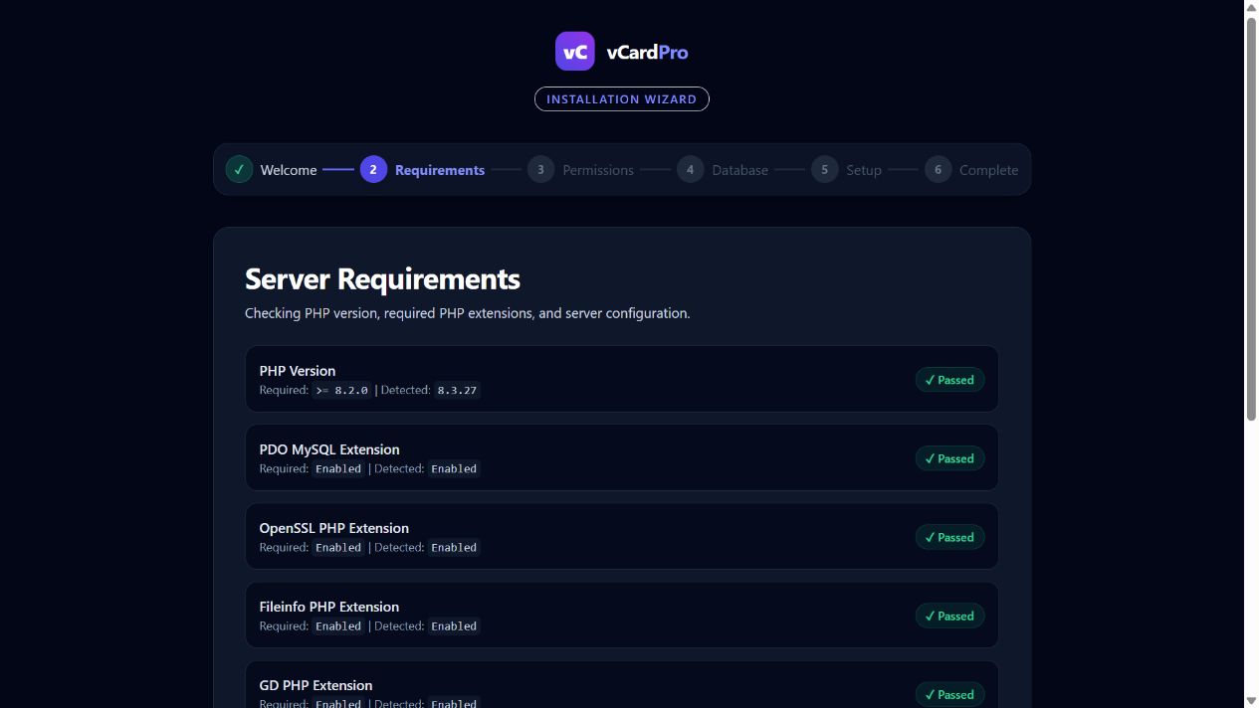This screenshot has width=1259, height=708.
Task: Click the vC purple logo icon
Action: 574,52
